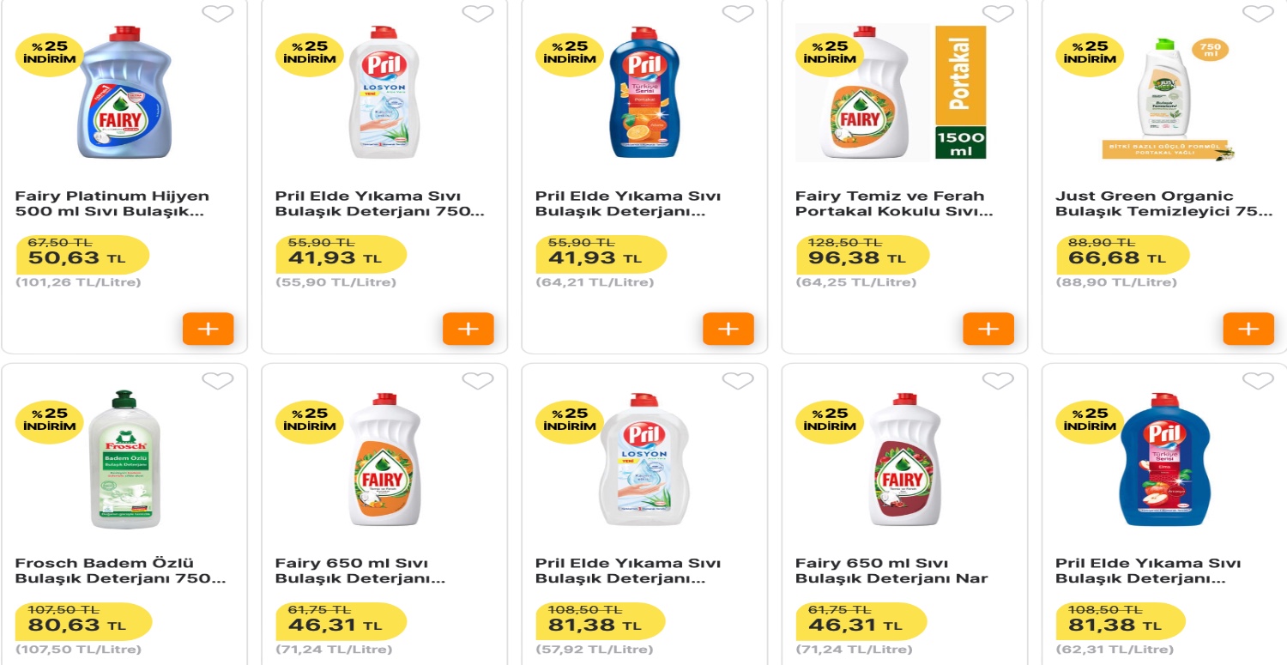The width and height of the screenshot is (1287, 665).
Task: Click the discount badge on Pril Türkiye Serisi red bottle
Action: click(x=1090, y=421)
